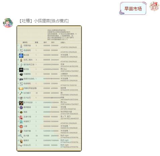Click the 北京二锅头 bottle icon in row 4

coord(21,60)
